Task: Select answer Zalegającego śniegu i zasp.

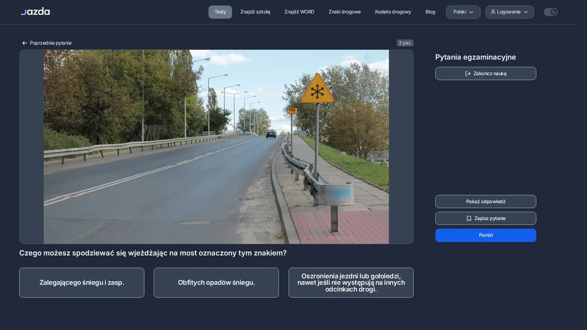Action: click(x=82, y=283)
